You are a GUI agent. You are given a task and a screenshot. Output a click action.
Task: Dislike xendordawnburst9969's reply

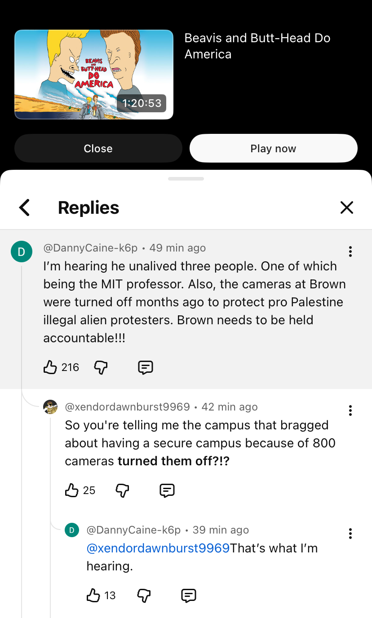122,490
